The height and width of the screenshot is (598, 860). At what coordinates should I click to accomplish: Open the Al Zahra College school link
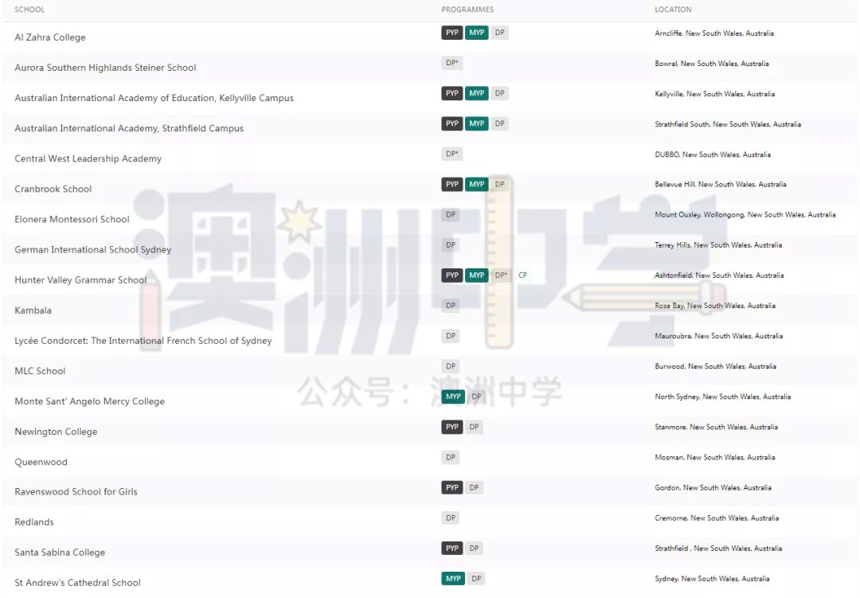coord(50,37)
